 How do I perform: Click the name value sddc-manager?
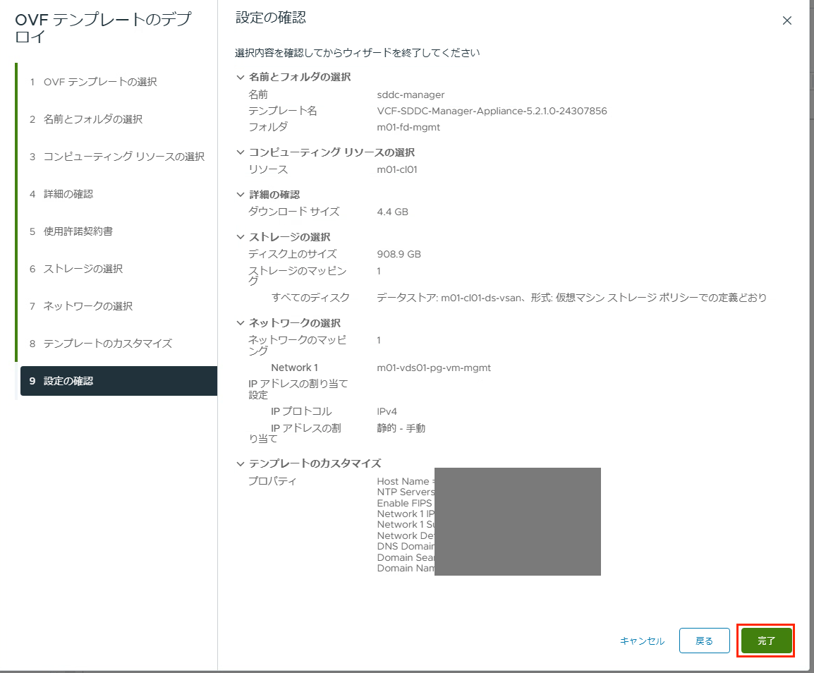point(411,95)
